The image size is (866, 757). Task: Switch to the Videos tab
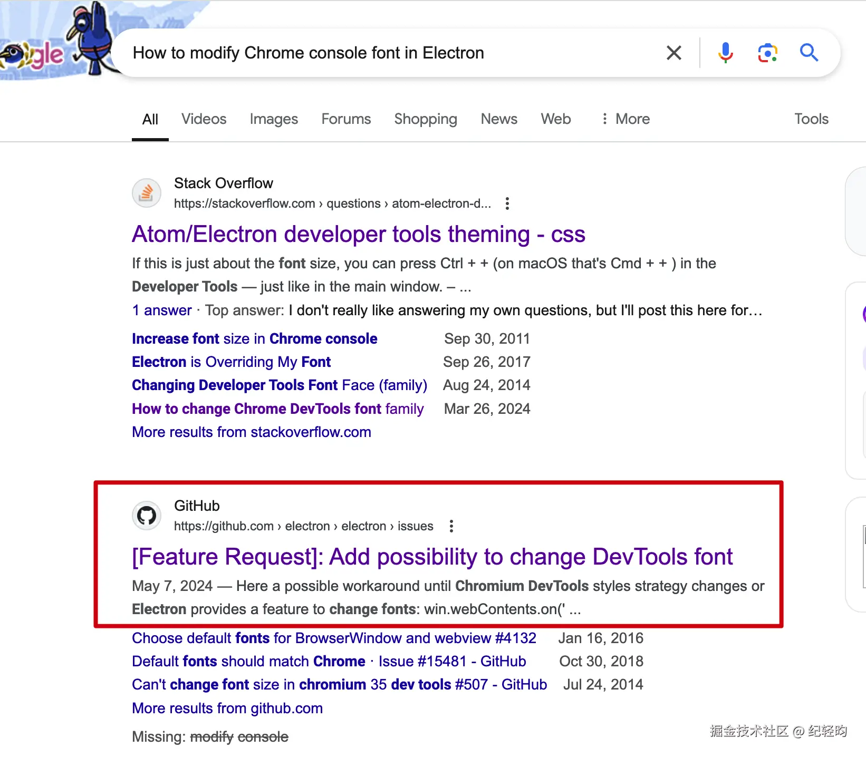pyautogui.click(x=204, y=119)
